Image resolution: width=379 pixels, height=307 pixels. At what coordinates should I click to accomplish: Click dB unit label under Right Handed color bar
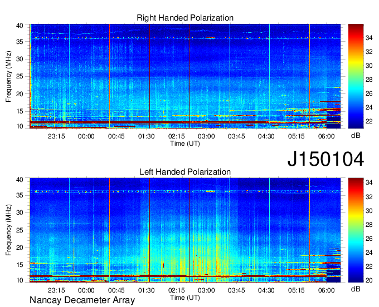click(x=356, y=136)
